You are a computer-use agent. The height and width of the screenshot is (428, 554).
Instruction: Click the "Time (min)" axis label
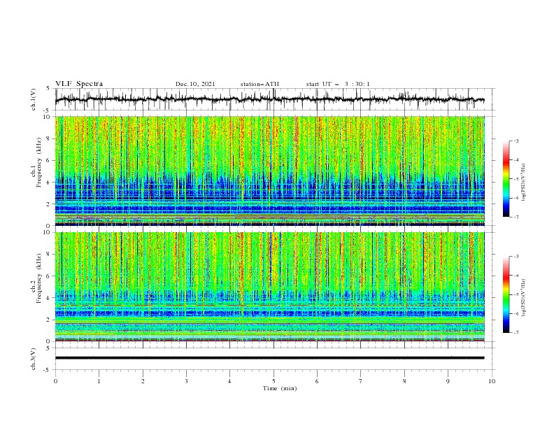280,388
